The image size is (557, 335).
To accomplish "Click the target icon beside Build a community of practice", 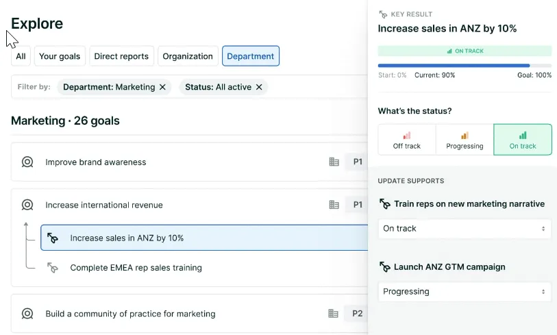I will coord(27,314).
